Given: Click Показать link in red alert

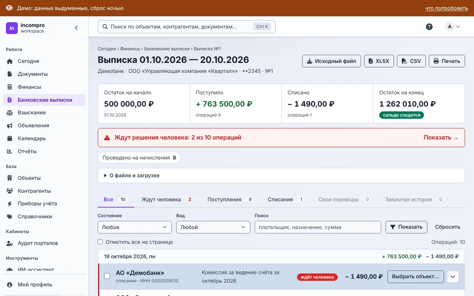Looking at the screenshot, I should point(441,138).
